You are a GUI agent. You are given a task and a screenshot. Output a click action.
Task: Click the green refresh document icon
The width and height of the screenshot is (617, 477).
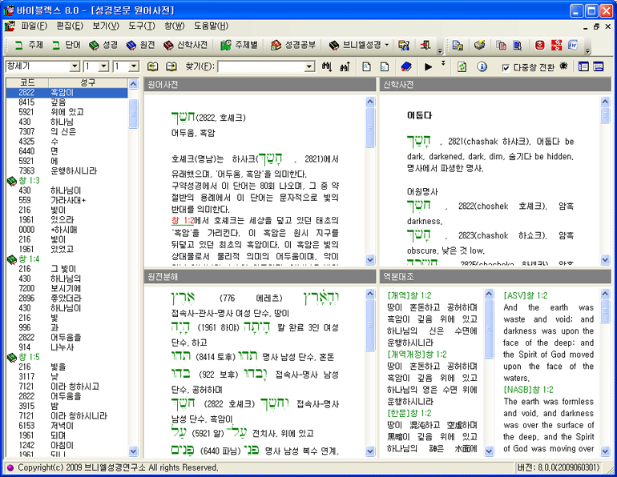[462, 66]
